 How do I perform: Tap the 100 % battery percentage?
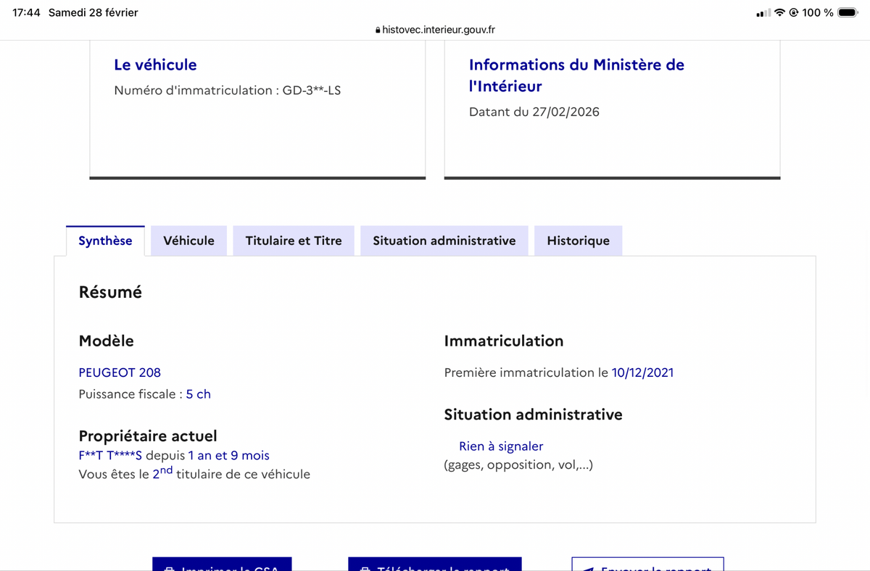click(818, 12)
